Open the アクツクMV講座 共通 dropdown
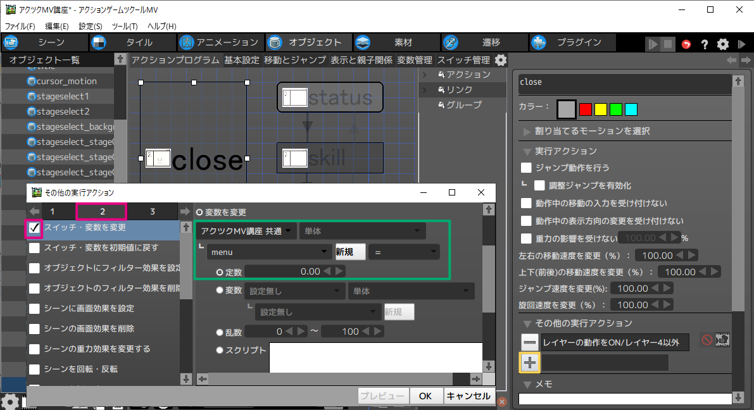 (246, 232)
